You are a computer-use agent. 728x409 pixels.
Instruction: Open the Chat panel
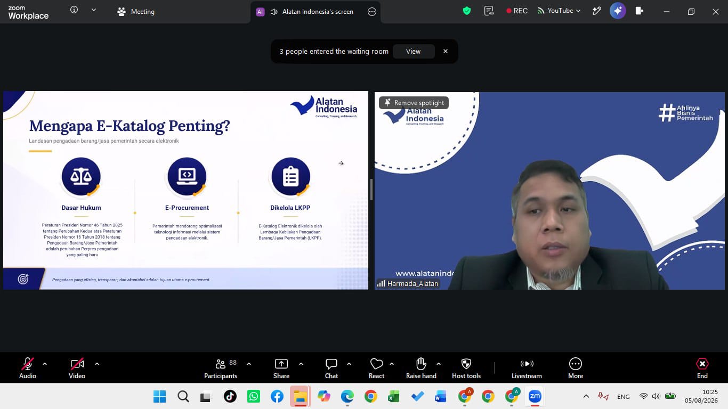tap(331, 368)
